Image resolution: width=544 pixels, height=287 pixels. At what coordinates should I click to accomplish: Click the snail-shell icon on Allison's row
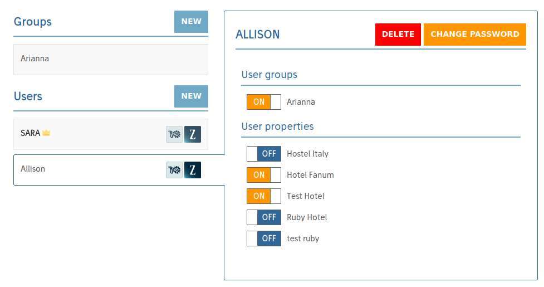click(174, 170)
